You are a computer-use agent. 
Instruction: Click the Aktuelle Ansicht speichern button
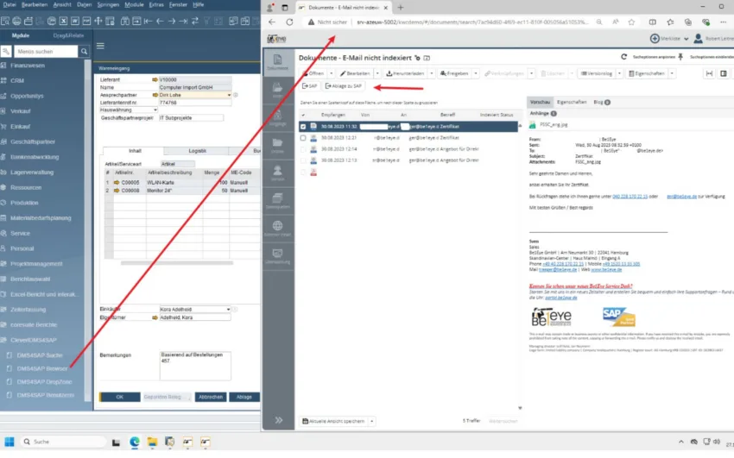click(x=333, y=421)
